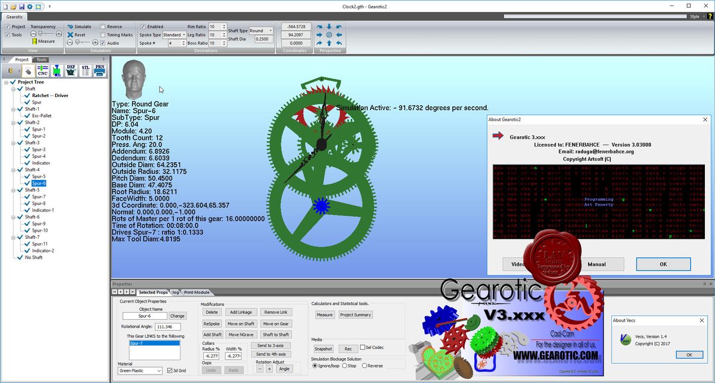Save project with the floppy disk icon
This screenshot has width=715, height=383.
tap(21, 7)
